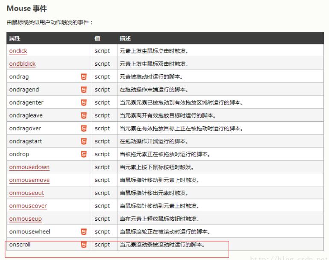Click the HTML5 icon in ondragenter row
Viewport: 329px width, 260px height.
(84, 102)
